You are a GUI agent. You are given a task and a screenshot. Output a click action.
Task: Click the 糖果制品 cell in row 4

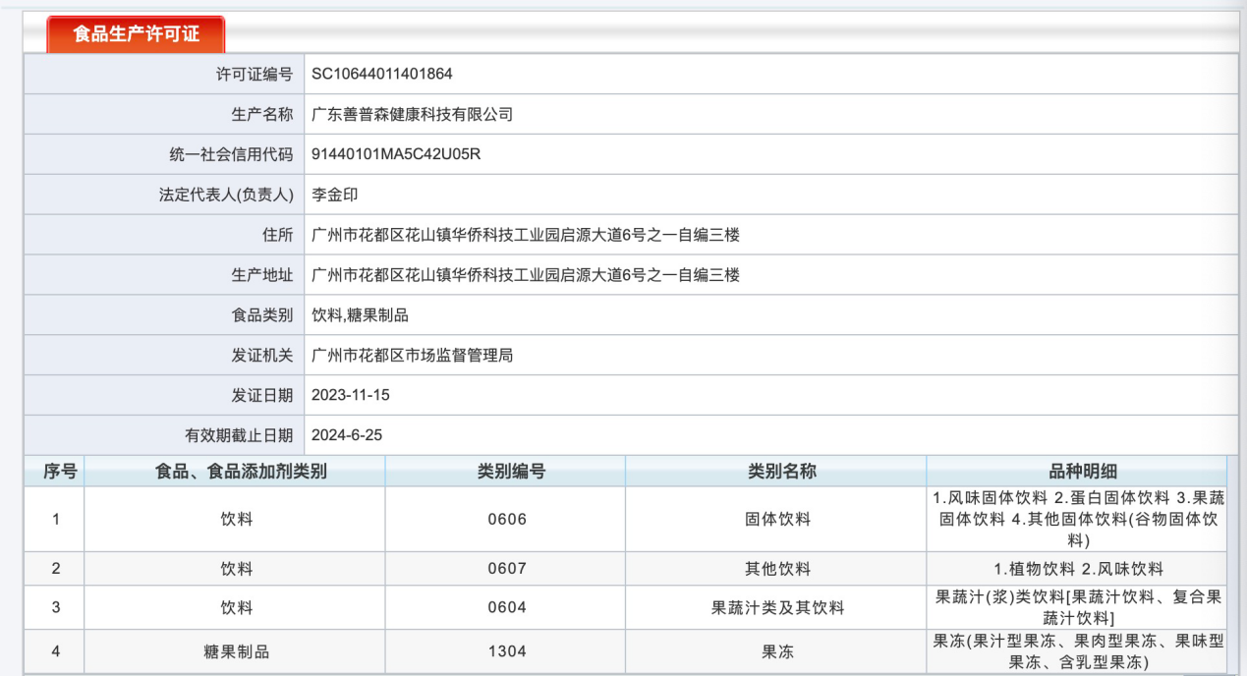point(236,651)
